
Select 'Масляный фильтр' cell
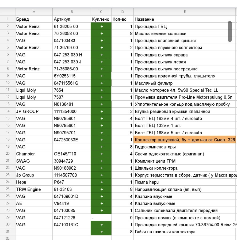tap(185, 83)
